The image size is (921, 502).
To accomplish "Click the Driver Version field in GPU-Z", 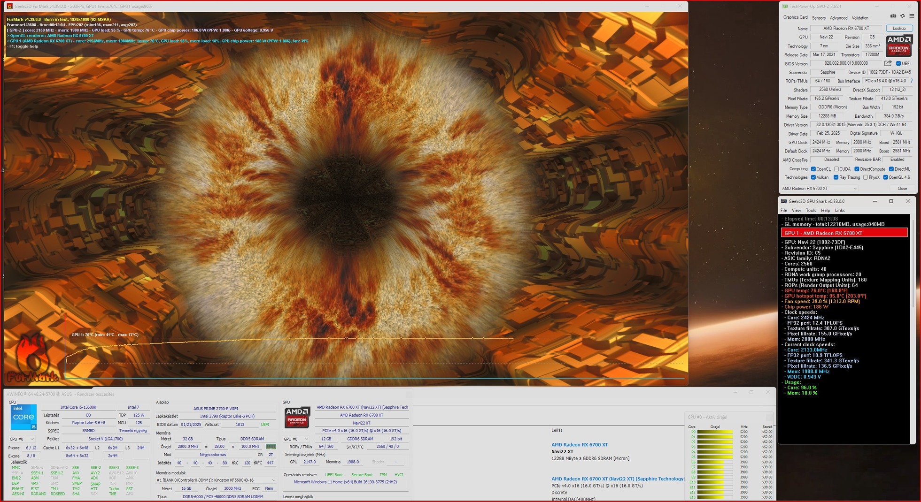I will pyautogui.click(x=861, y=125).
